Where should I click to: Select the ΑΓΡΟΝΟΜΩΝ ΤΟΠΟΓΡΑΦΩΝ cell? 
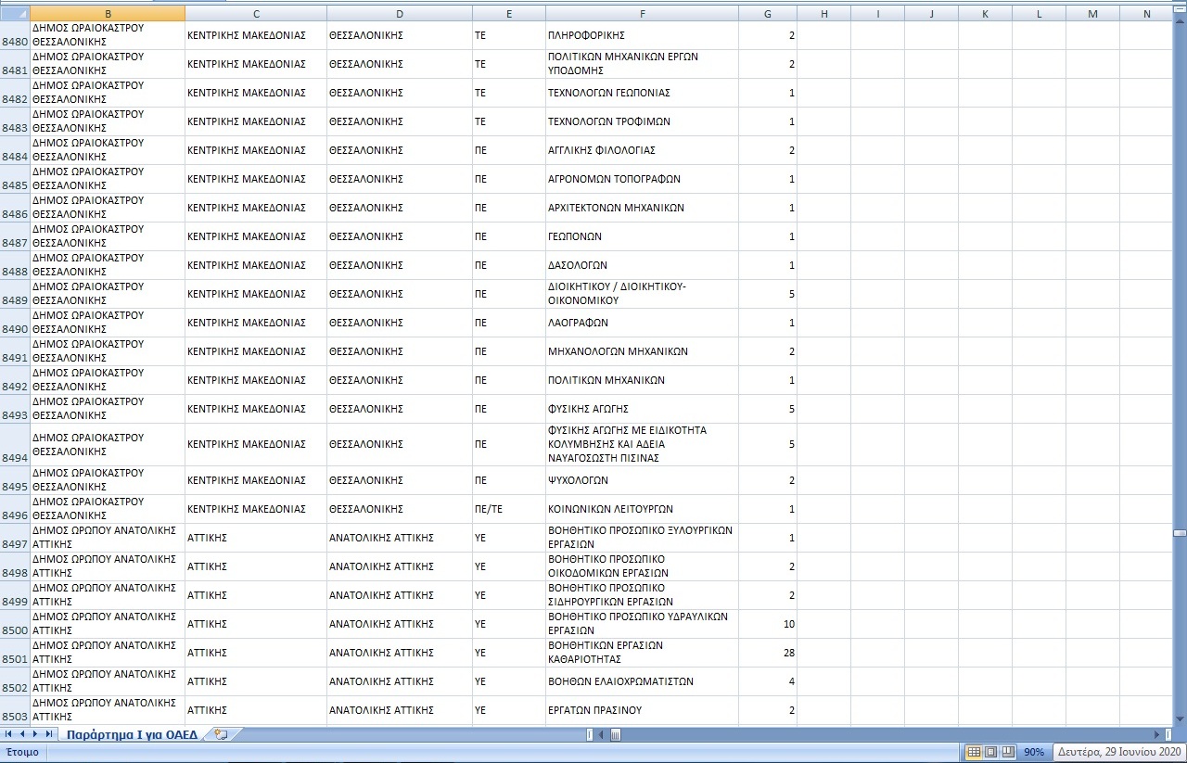tap(643, 179)
